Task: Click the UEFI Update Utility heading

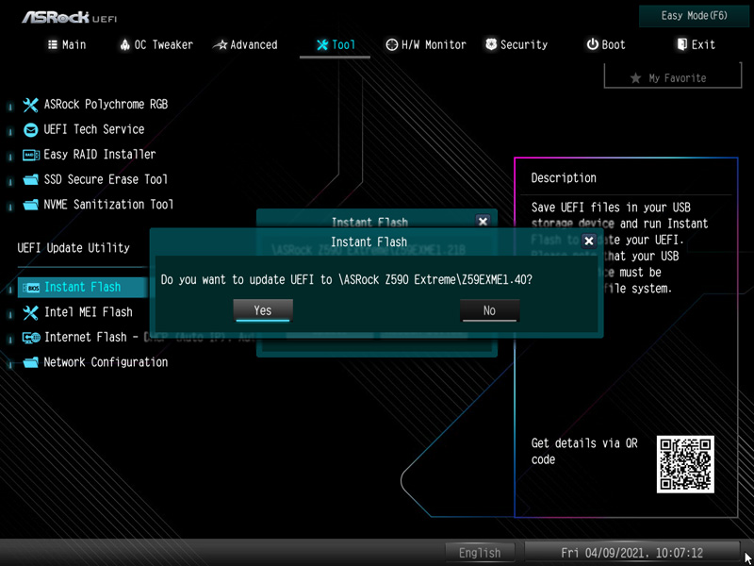Action: 74,248
